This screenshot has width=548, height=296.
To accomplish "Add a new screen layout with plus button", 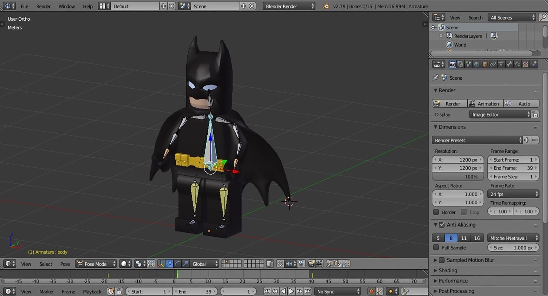I will [x=163, y=6].
